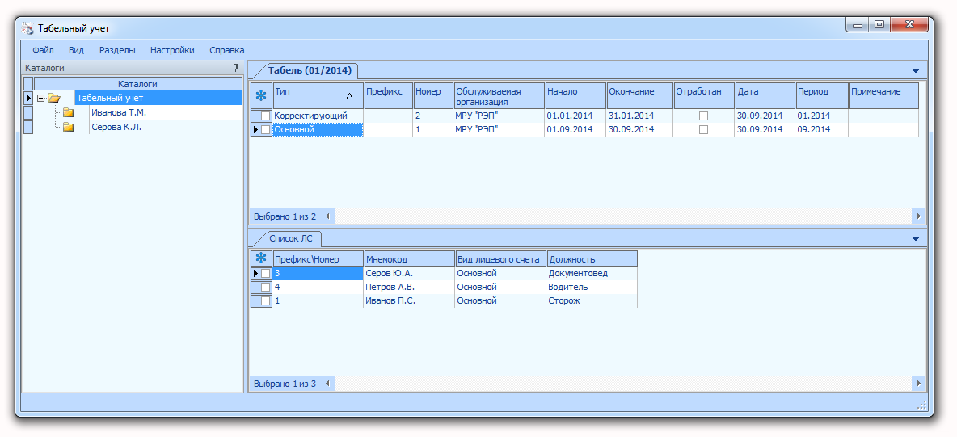This screenshot has width=957, height=437.
Task: Sort by the Начало column header
Action: (x=575, y=96)
